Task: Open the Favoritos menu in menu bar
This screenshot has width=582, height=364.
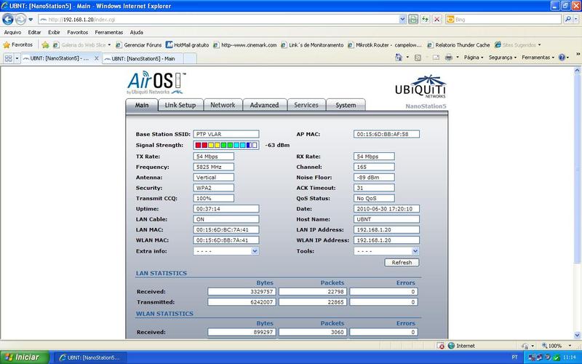Action: 78,32
